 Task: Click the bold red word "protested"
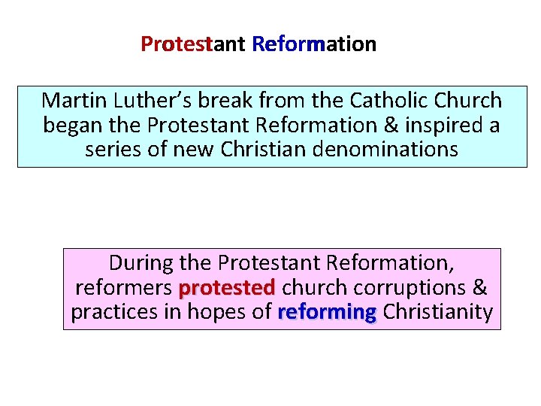pos(227,287)
